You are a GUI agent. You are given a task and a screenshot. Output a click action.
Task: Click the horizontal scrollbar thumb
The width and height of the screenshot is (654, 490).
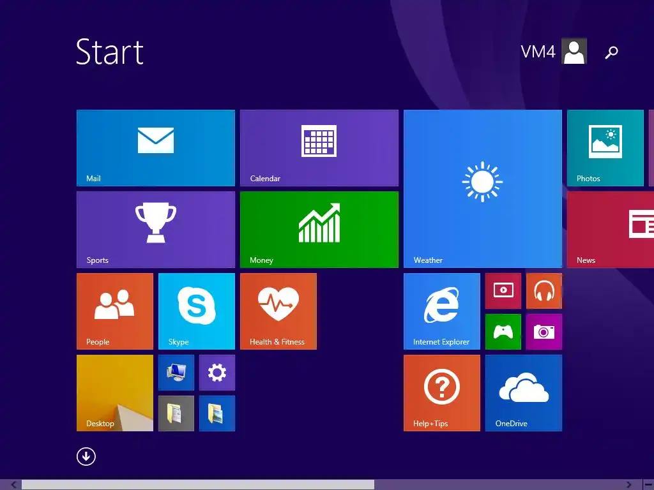(198, 485)
